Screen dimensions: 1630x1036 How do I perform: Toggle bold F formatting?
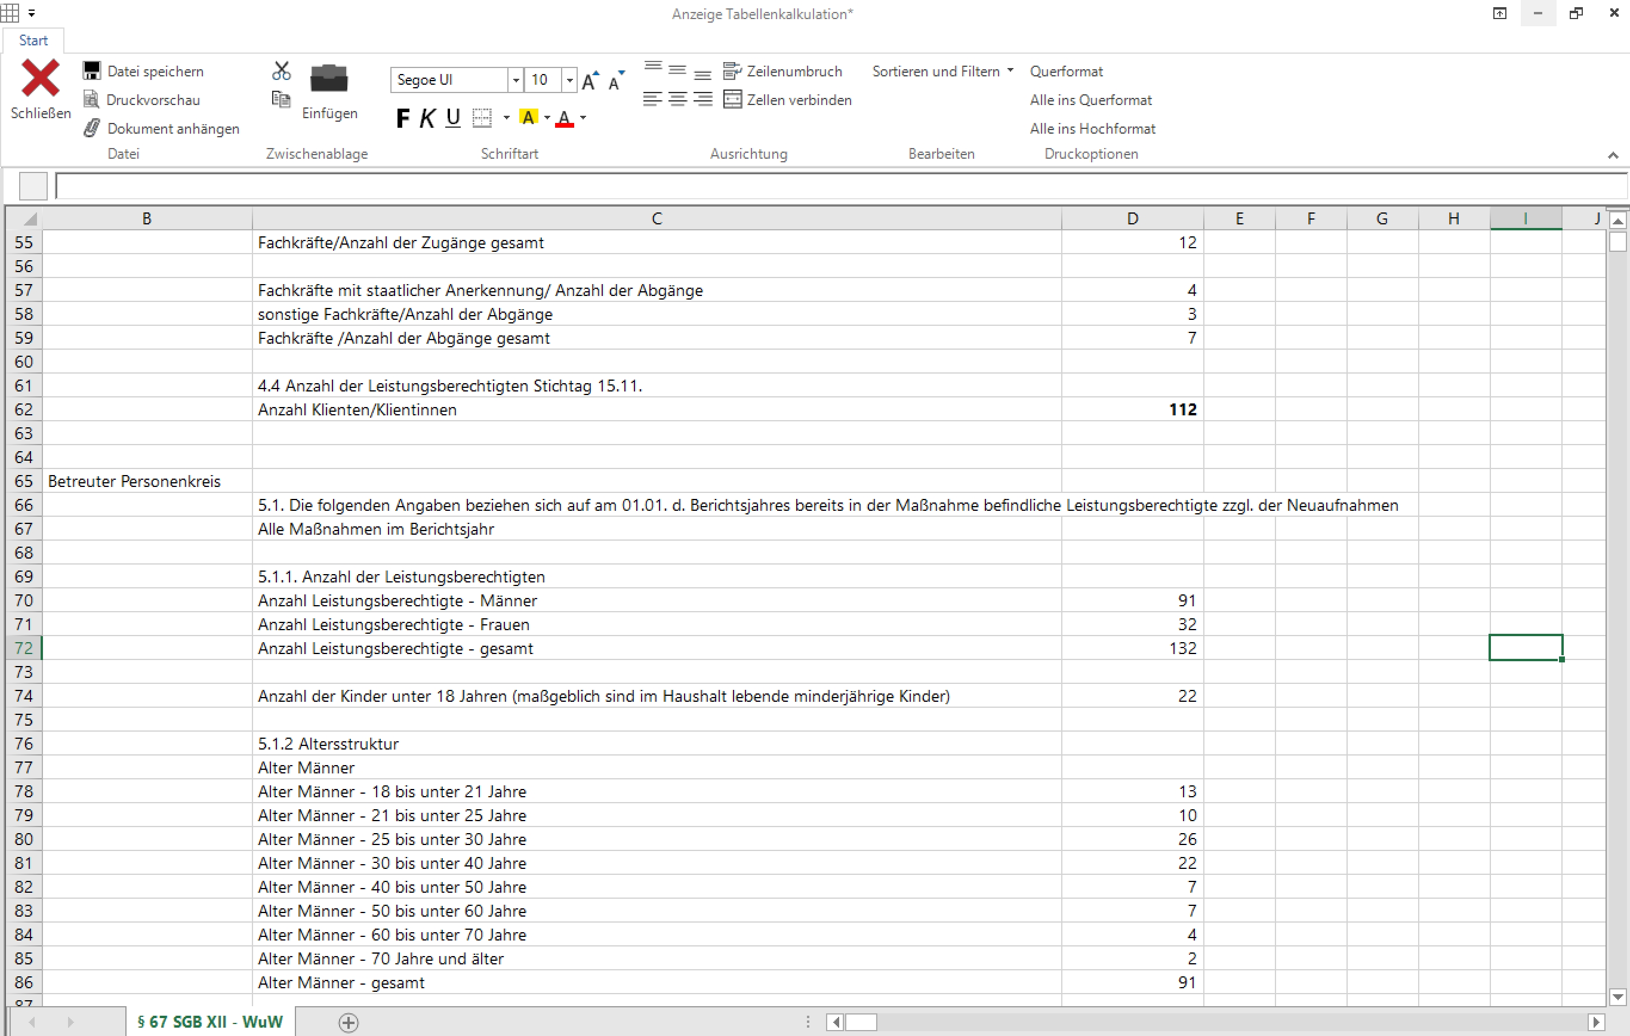pyautogui.click(x=402, y=118)
